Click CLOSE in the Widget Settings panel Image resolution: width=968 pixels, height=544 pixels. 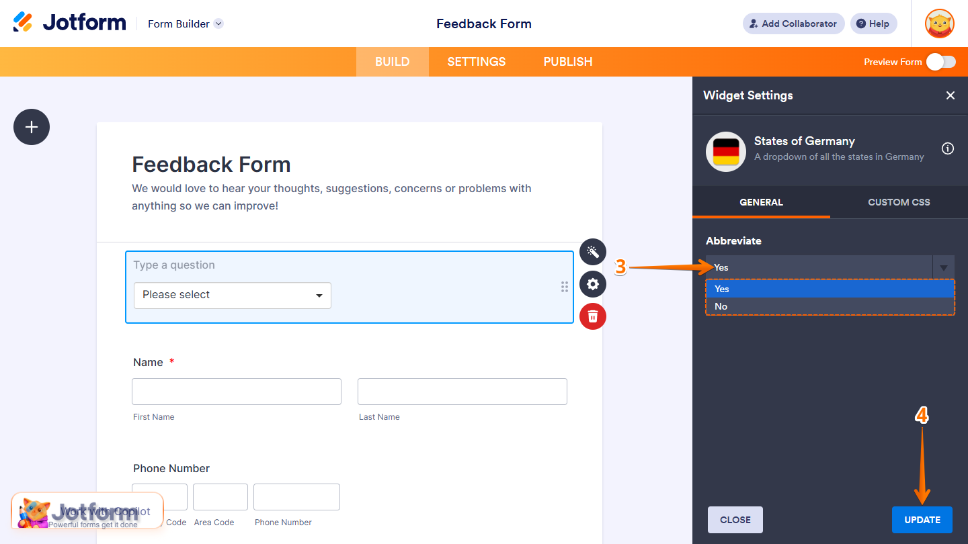[x=735, y=519]
